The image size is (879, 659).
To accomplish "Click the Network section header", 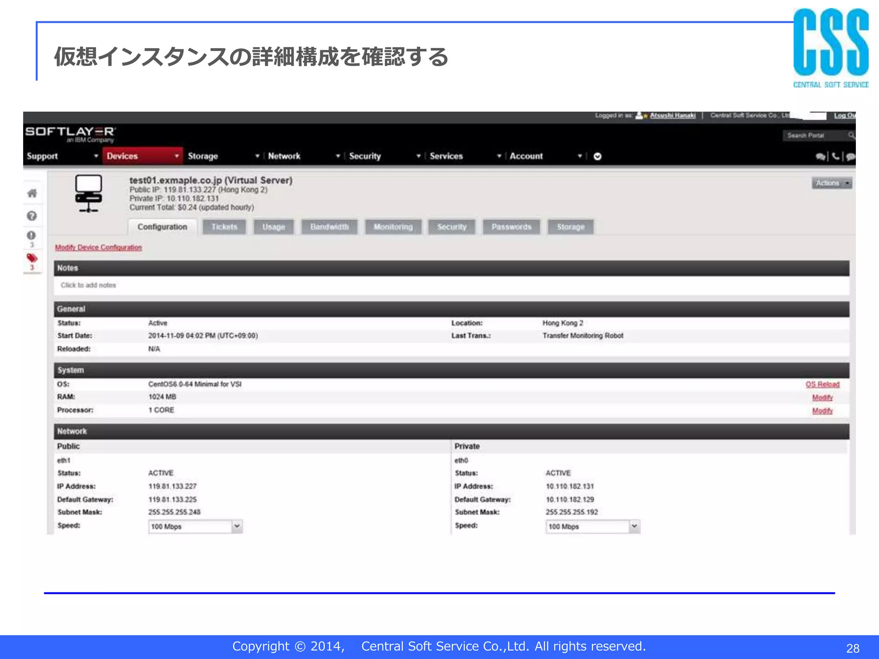I will pyautogui.click(x=452, y=431).
